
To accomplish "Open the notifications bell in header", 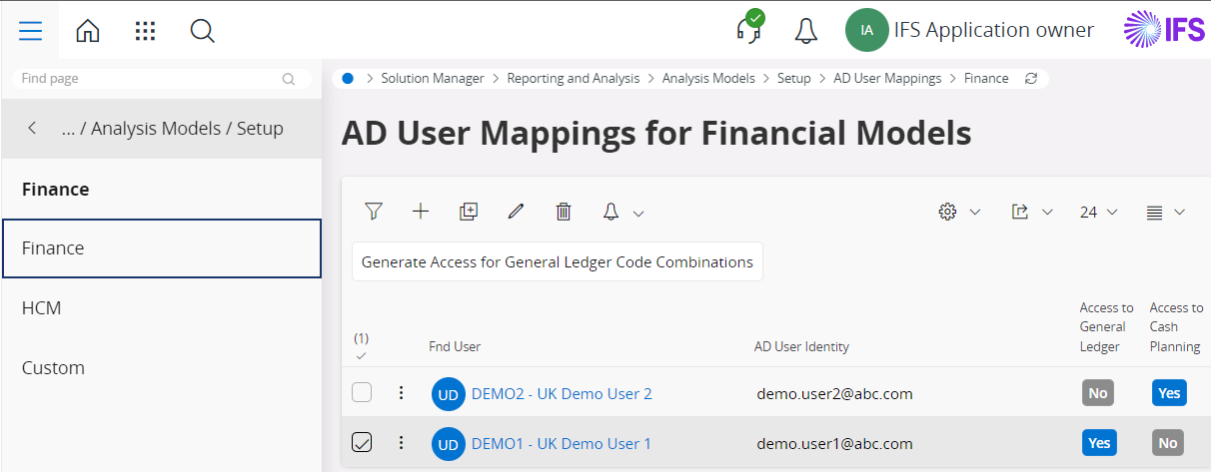I will point(805,31).
